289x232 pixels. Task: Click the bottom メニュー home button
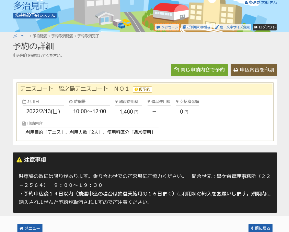(x=30, y=228)
